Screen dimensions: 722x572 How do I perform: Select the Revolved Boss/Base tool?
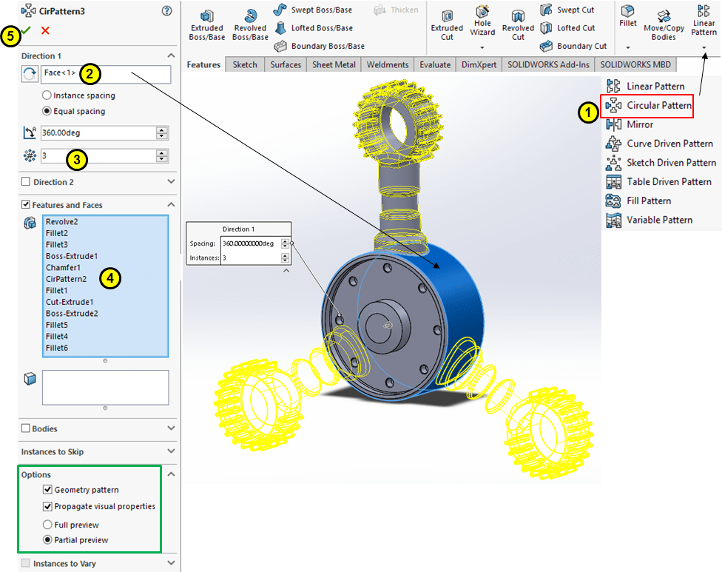[x=250, y=24]
